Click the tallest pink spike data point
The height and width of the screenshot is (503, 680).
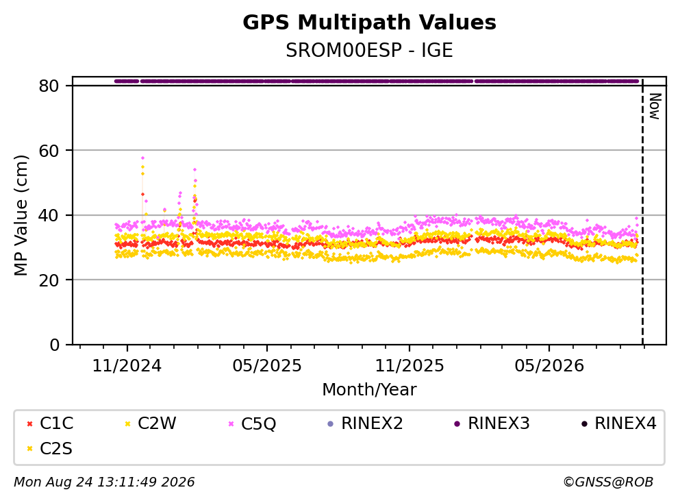142,158
